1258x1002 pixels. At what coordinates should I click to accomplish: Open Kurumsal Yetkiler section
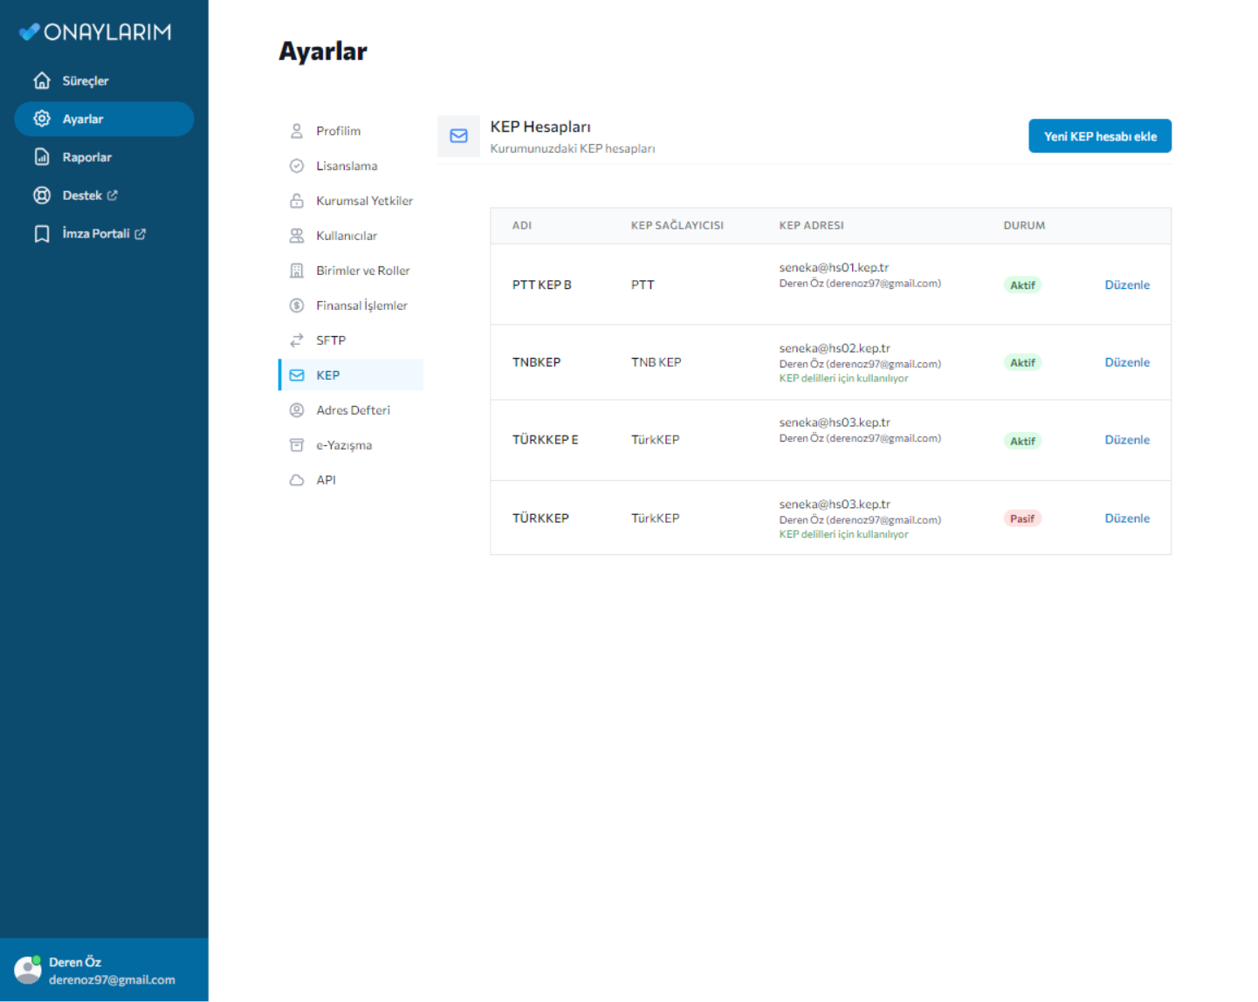(x=363, y=201)
